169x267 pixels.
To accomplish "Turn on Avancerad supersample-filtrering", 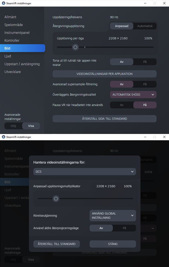I will coord(145,84).
